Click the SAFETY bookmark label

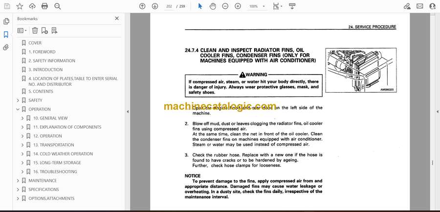(35, 100)
